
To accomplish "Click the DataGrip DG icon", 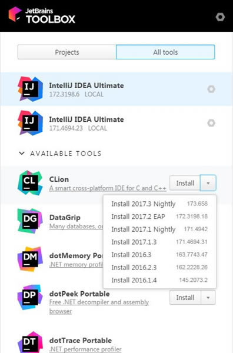I will [x=30, y=221].
